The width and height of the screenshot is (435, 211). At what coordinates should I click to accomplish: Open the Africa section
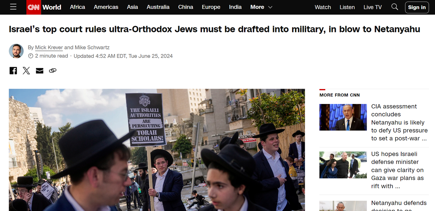click(77, 7)
